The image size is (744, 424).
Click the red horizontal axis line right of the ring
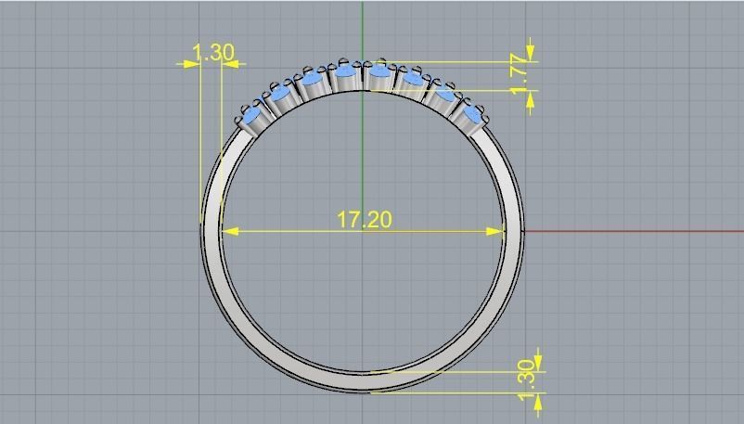634,231
